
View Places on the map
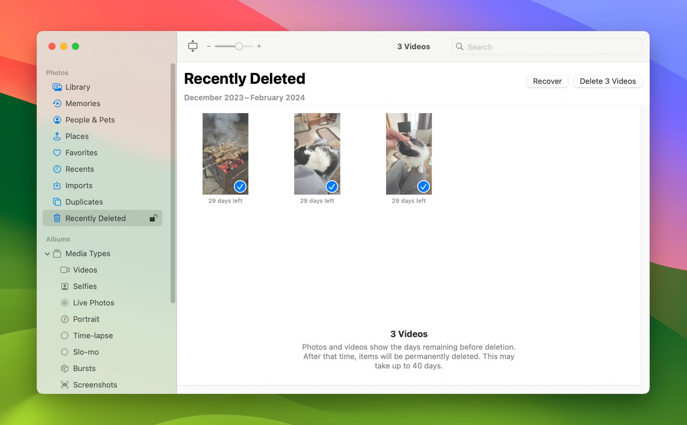(77, 136)
